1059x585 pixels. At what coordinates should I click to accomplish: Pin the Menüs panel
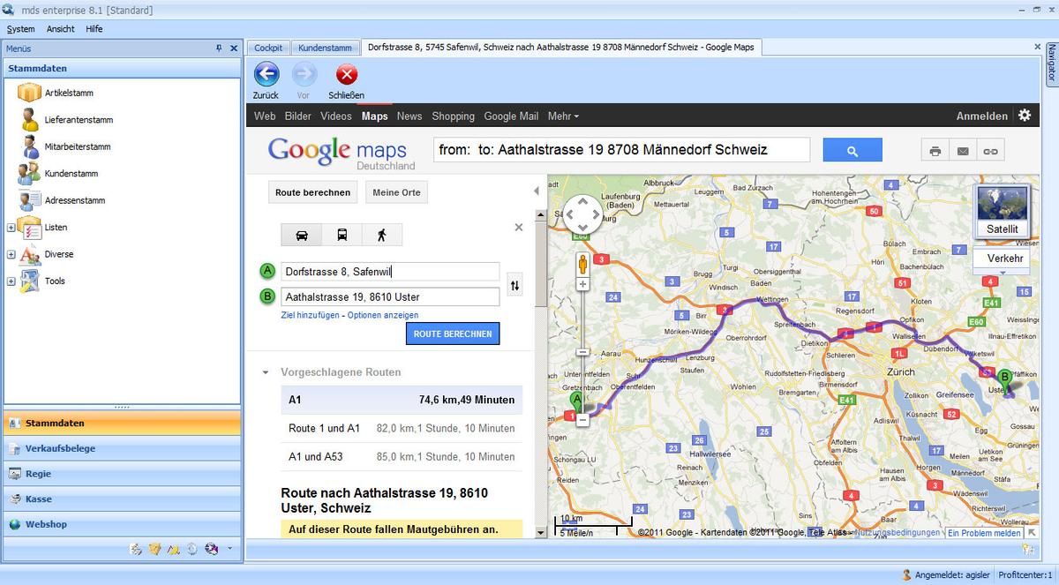tap(219, 49)
